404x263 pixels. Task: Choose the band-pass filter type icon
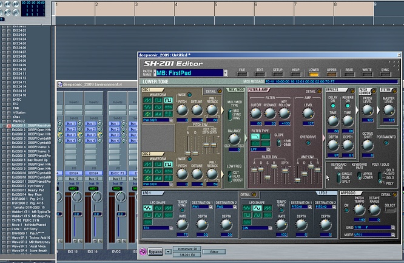point(255,143)
